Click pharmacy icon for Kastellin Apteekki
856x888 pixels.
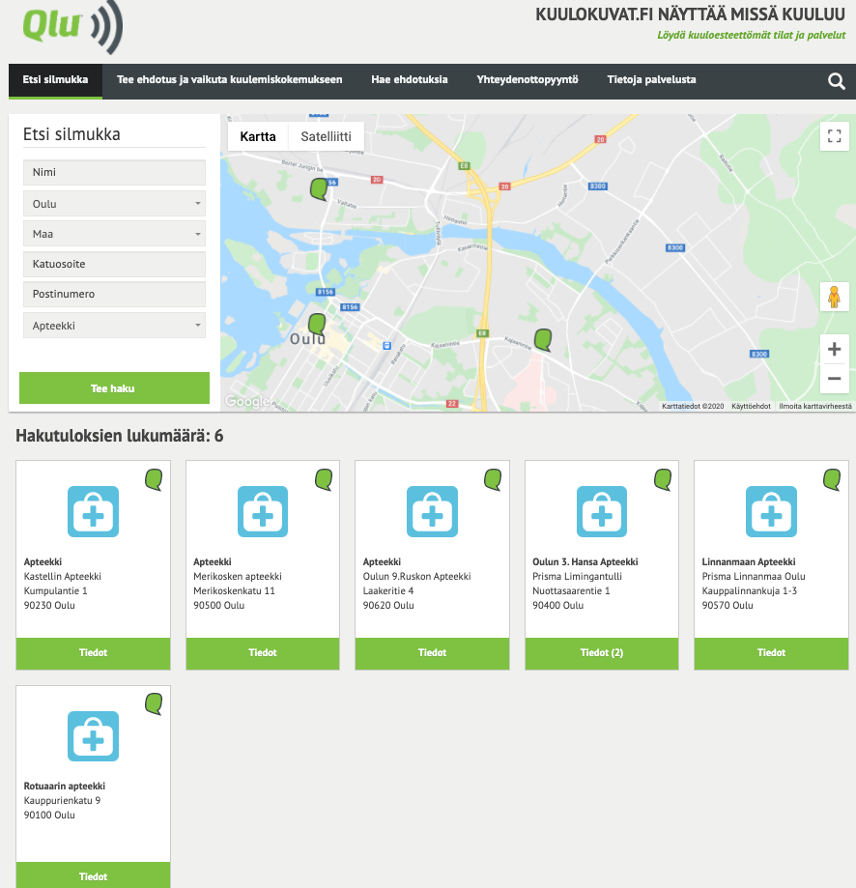coord(93,511)
